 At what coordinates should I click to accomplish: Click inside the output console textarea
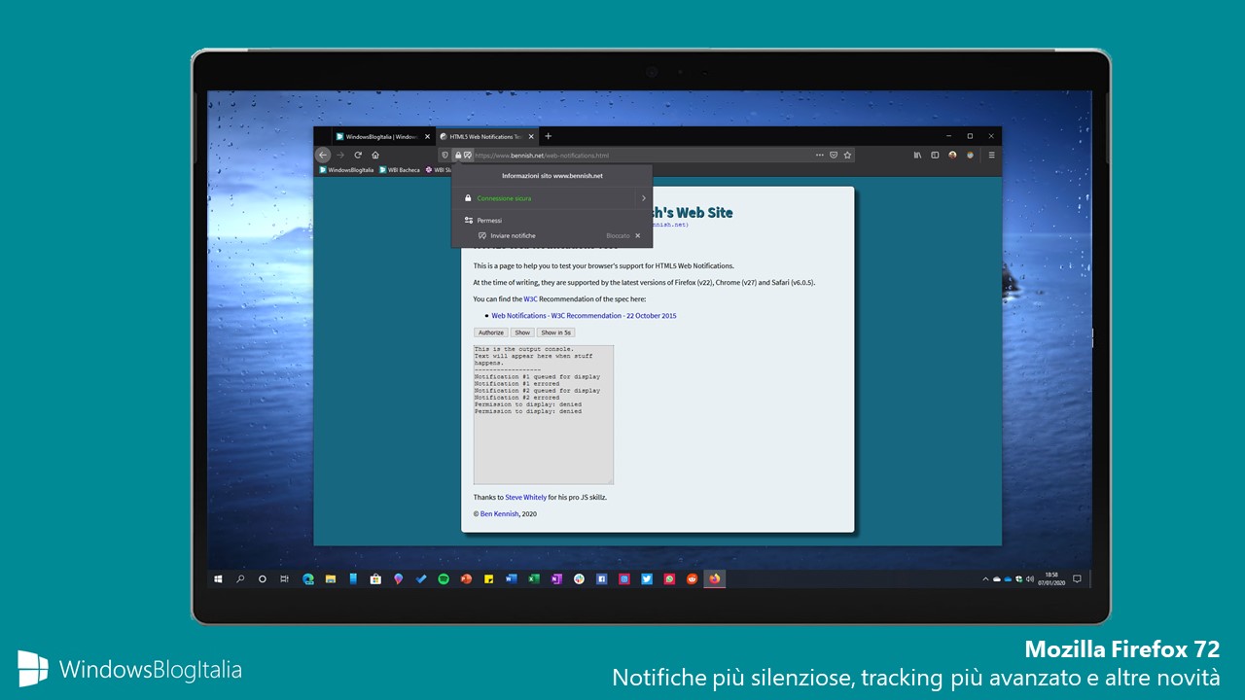544,414
